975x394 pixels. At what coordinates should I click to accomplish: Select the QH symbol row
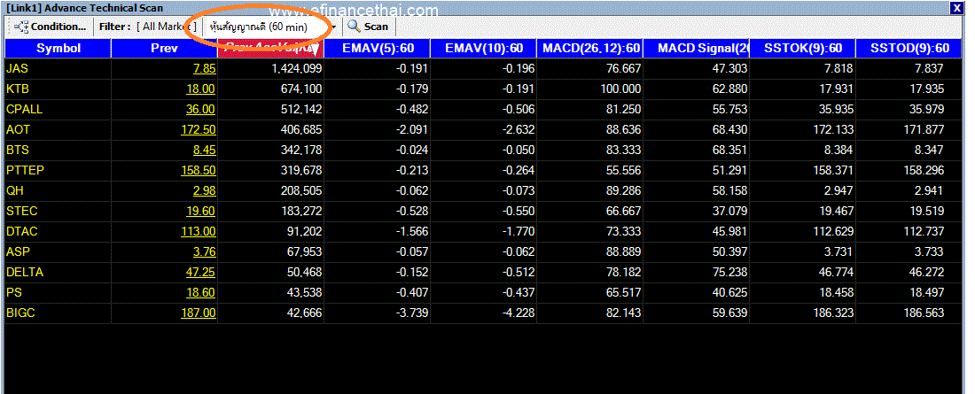pos(483,190)
